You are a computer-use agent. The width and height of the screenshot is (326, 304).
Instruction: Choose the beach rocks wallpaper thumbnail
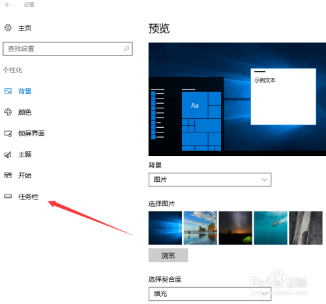point(200,228)
